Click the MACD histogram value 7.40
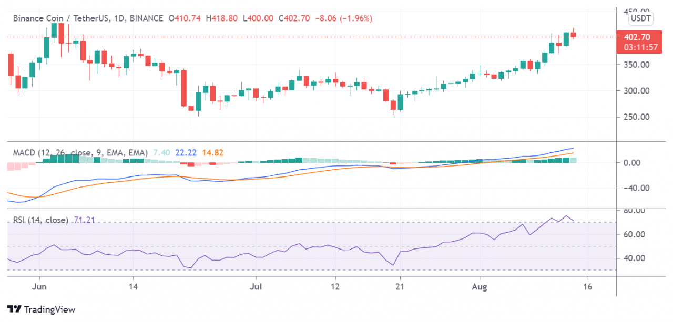673x322 pixels. pos(162,153)
